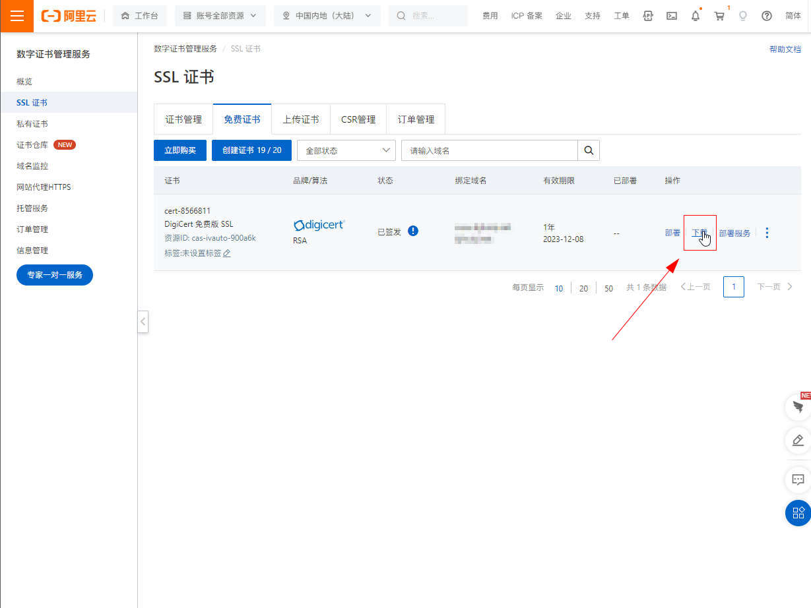
Task: Click the search magnifier button for domains
Action: 589,150
